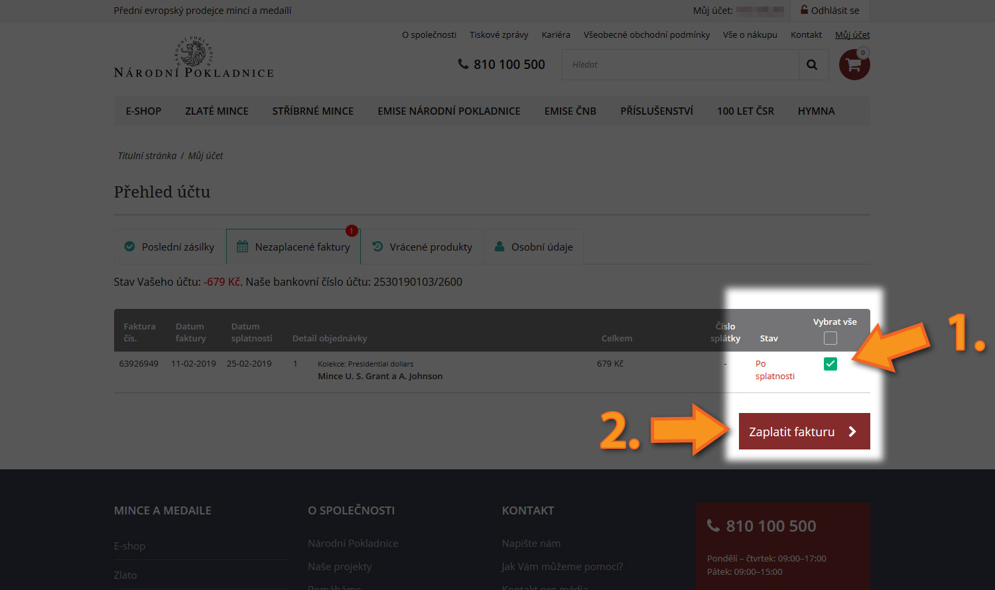Click the footer phone icon by 810 100 500
Image resolution: width=995 pixels, height=590 pixels.
(x=714, y=526)
